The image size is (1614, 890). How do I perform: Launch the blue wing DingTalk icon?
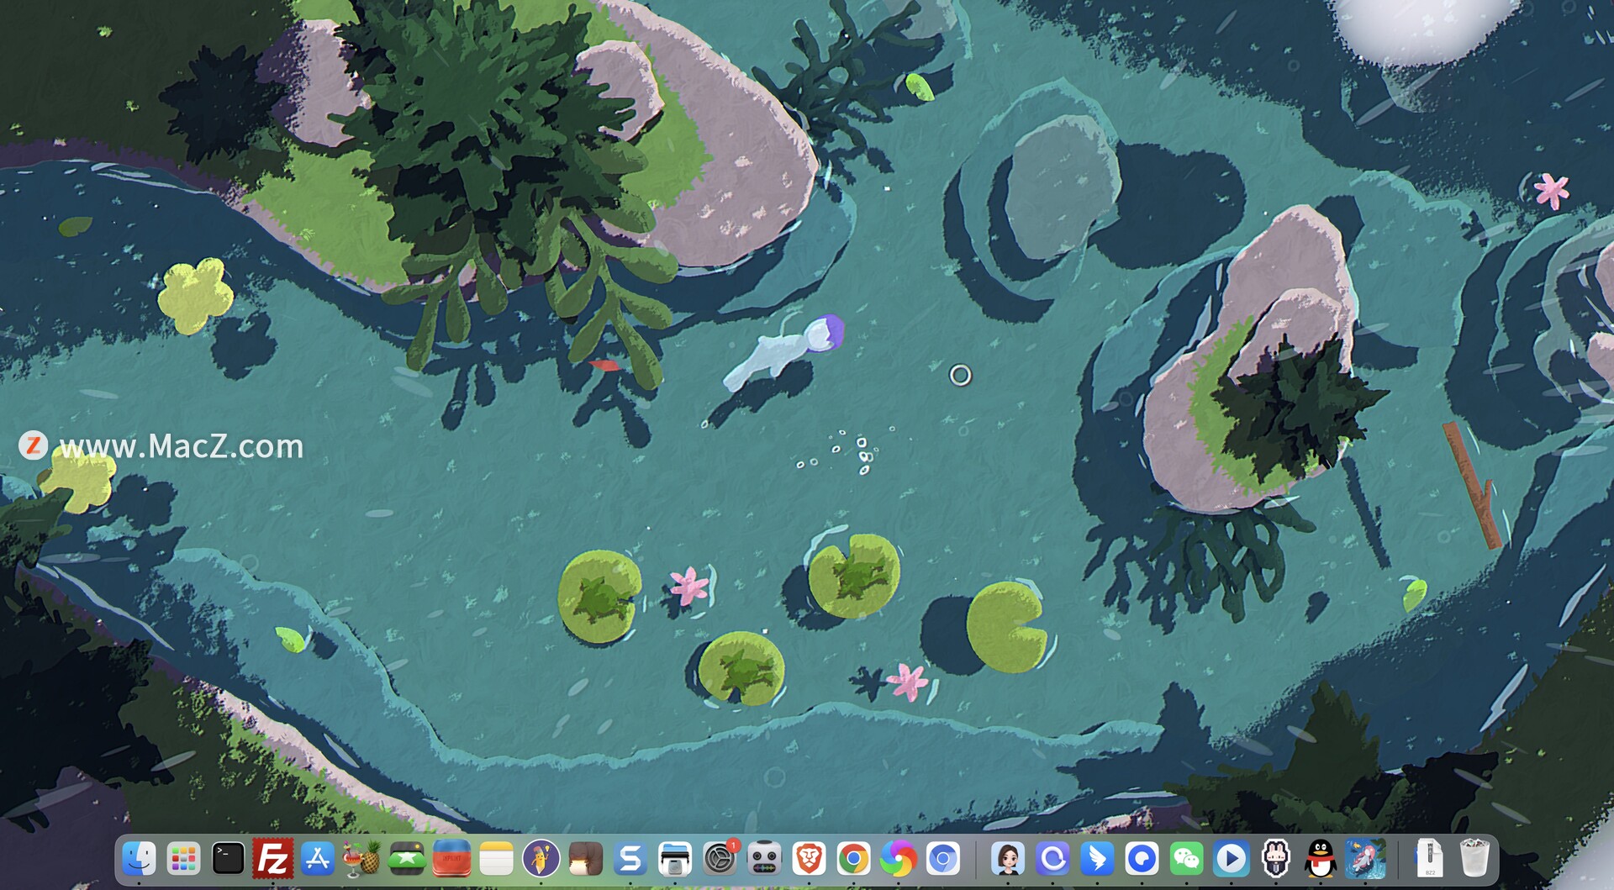[1097, 859]
